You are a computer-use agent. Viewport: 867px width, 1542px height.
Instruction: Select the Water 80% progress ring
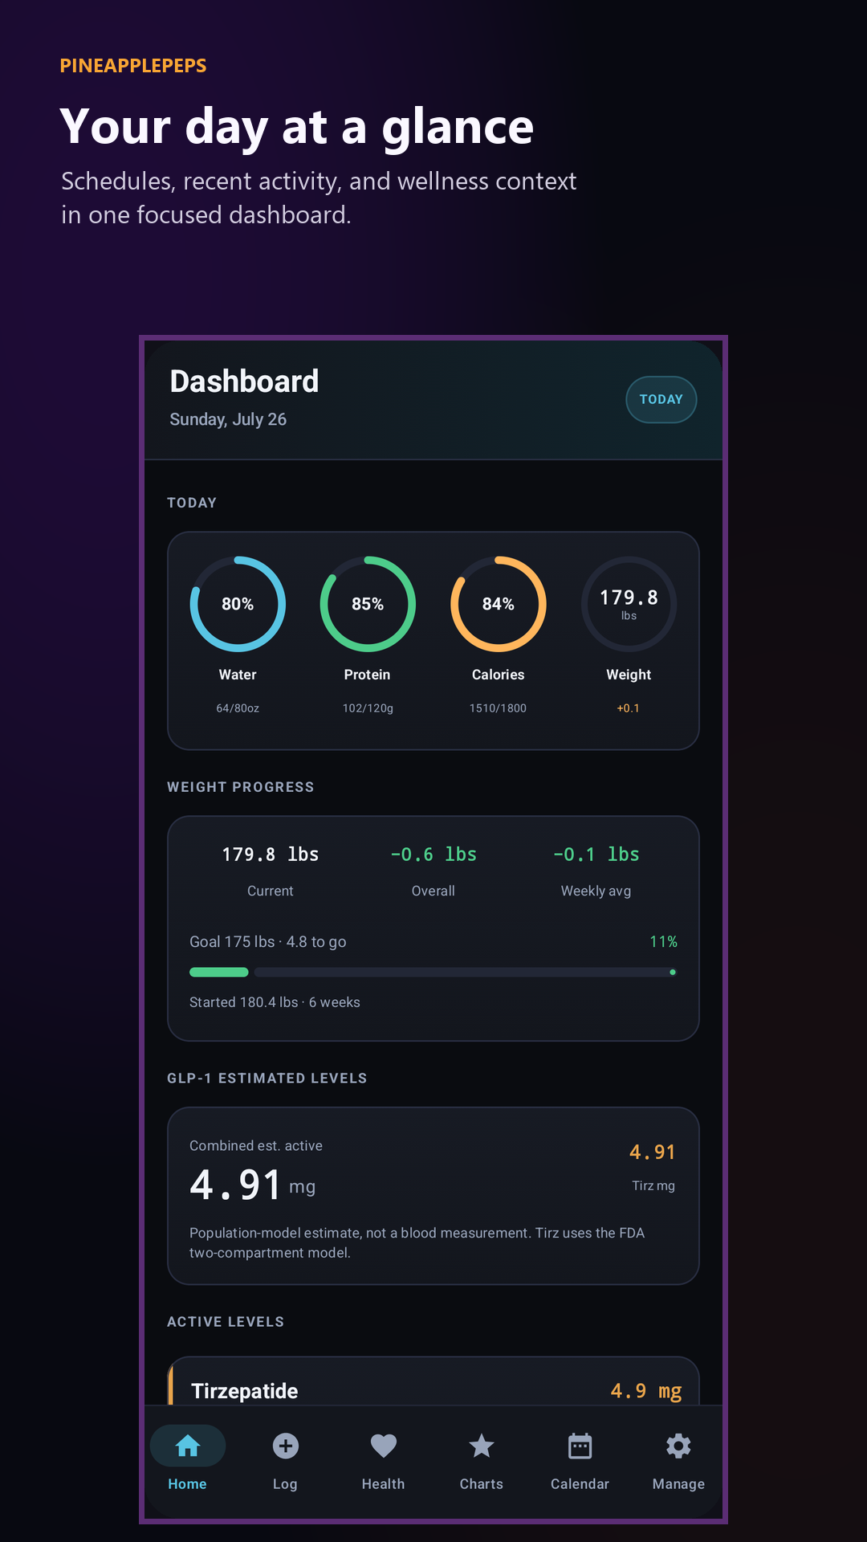pyautogui.click(x=238, y=604)
